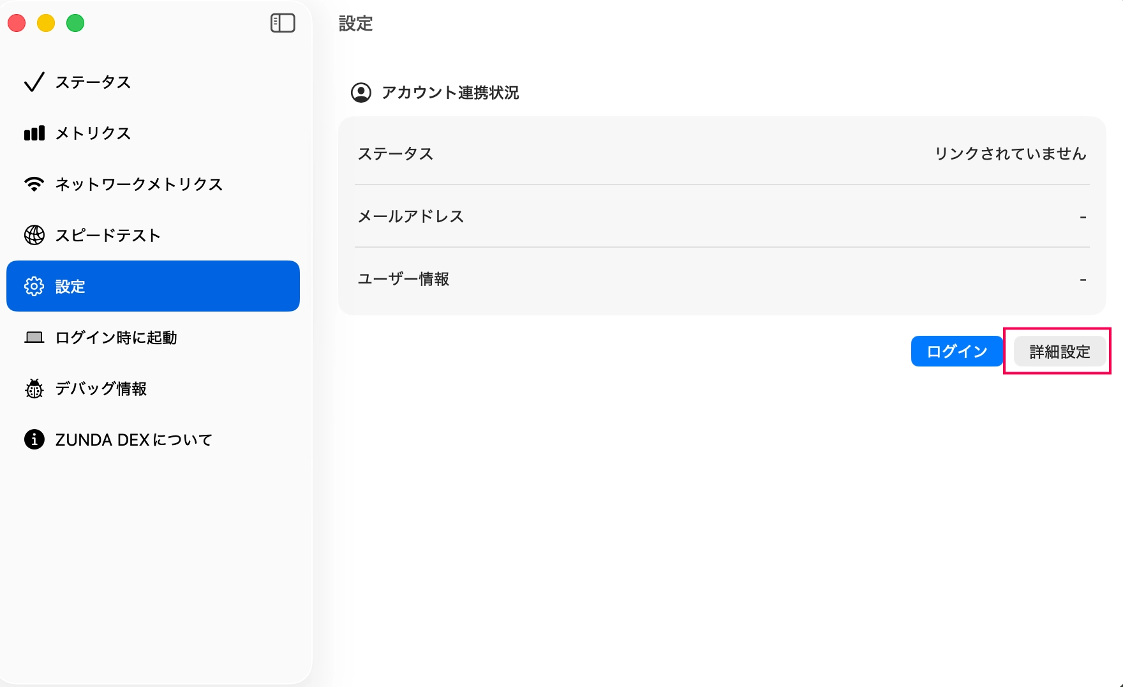Click the bar chart icon for メトリクス
Image resolution: width=1123 pixels, height=687 pixels.
coord(34,133)
